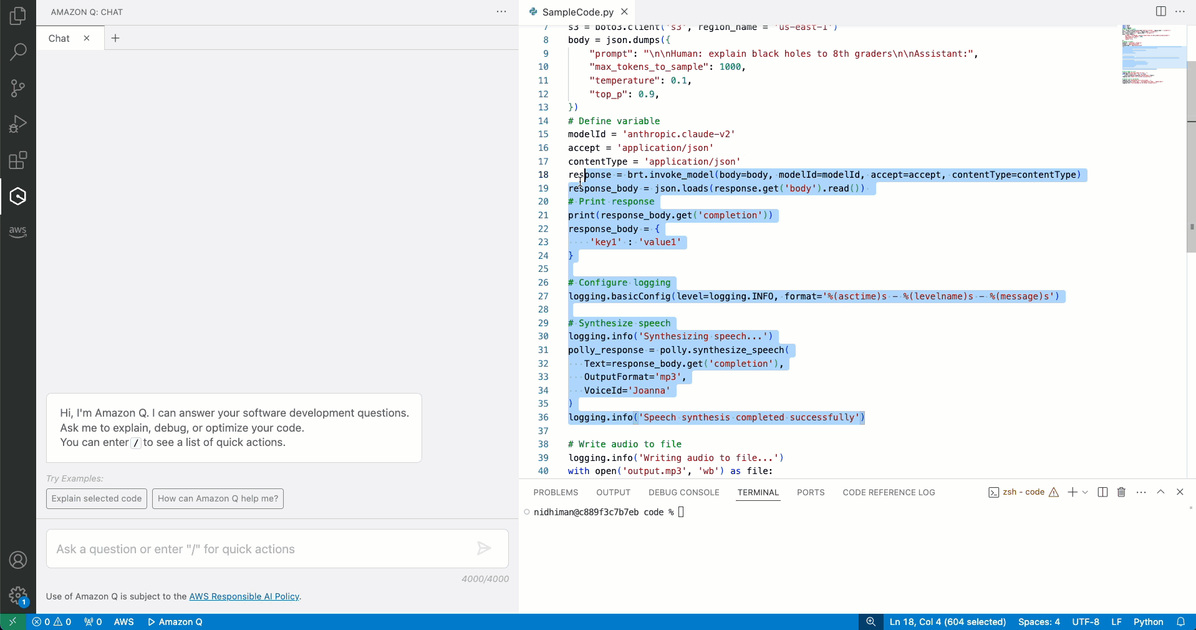
Task: Switch to the Output tab
Action: [x=613, y=492]
